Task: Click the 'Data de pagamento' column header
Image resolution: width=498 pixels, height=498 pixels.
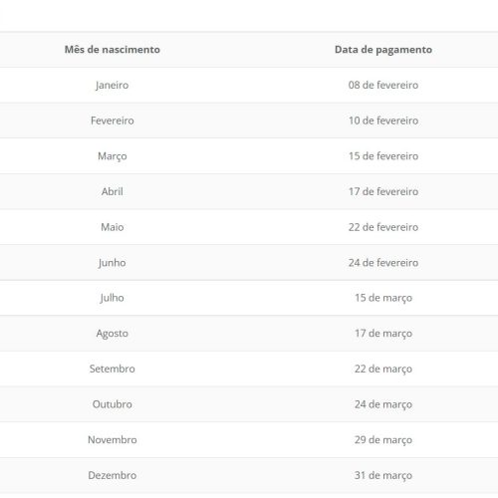Action: tap(383, 50)
